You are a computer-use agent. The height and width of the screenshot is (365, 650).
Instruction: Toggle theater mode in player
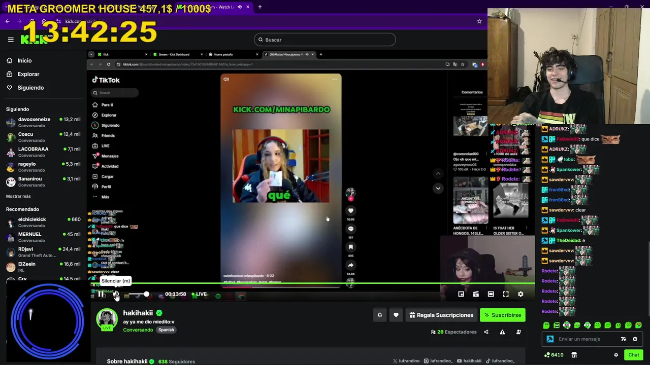point(491,294)
